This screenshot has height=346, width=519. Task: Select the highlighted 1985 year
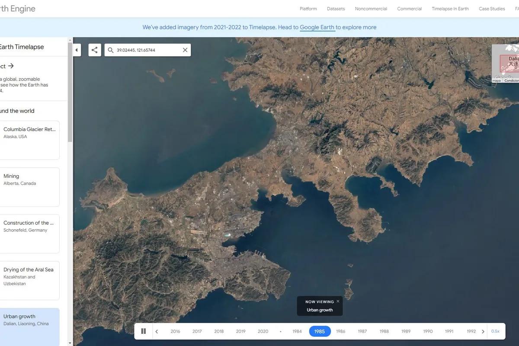(320, 331)
